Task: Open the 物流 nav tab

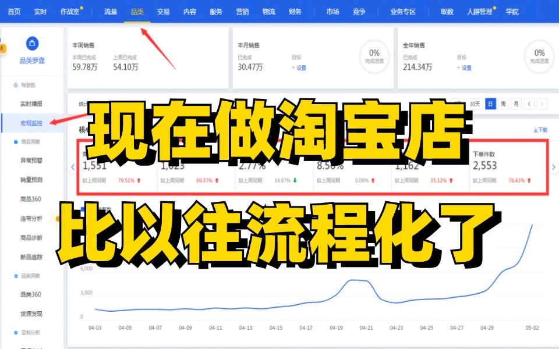Action: click(x=269, y=12)
